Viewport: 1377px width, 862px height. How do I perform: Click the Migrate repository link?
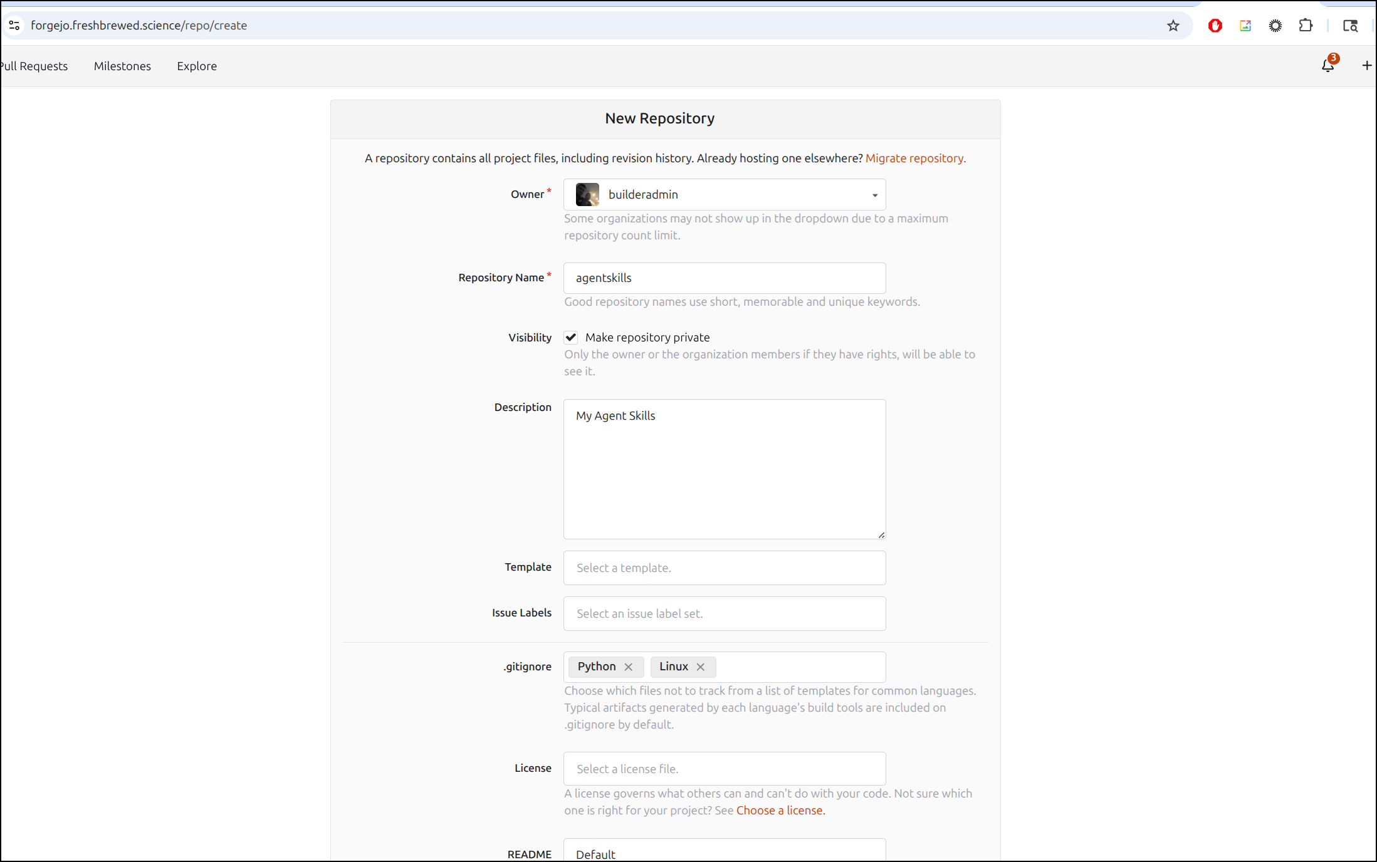coord(915,158)
